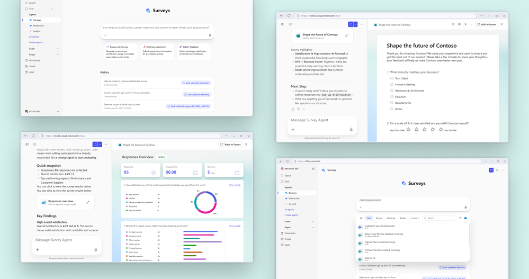The height and width of the screenshot is (279, 529).
Task: Open Create in the suggestion-cards Surveys window sidebar
Action: (31, 66)
